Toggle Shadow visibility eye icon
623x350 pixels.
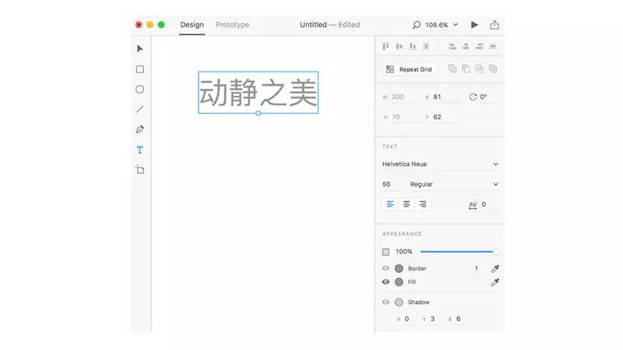pyautogui.click(x=385, y=302)
